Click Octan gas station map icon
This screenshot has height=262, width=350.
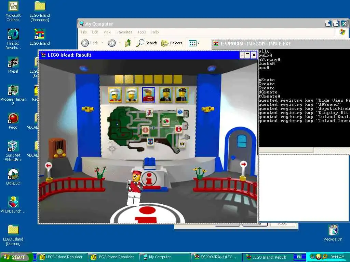coord(166,122)
